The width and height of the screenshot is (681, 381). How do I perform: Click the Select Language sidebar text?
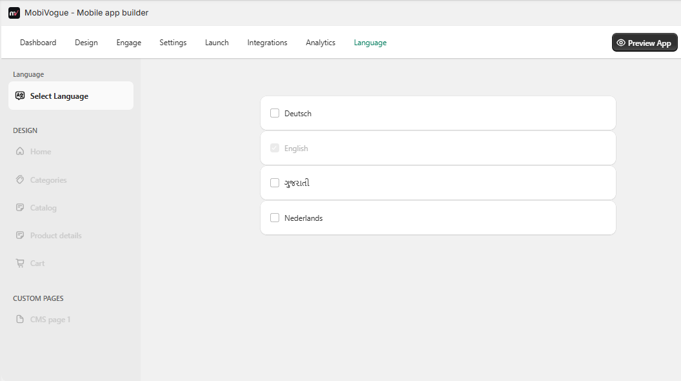click(x=59, y=96)
